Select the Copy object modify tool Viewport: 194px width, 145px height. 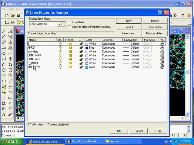[x=11, y=37]
